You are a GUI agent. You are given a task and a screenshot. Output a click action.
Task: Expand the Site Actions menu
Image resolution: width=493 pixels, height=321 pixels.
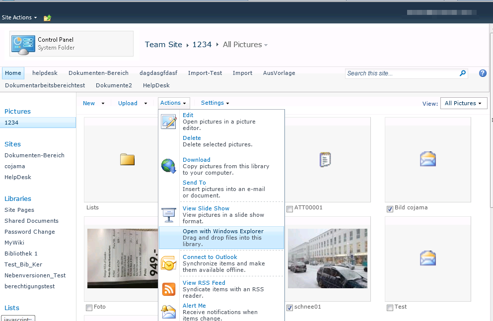pos(19,17)
